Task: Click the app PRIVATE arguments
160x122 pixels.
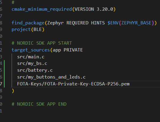Action: pos(68,50)
